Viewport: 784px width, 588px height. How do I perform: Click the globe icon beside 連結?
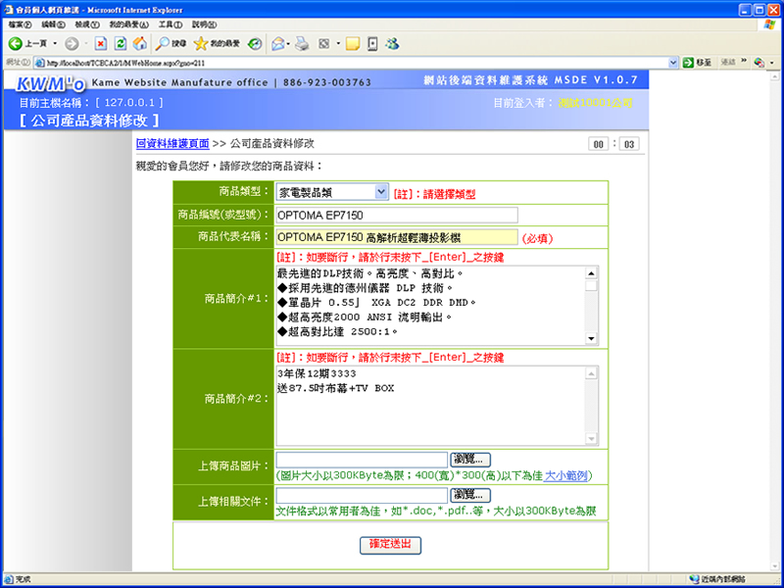[x=759, y=63]
